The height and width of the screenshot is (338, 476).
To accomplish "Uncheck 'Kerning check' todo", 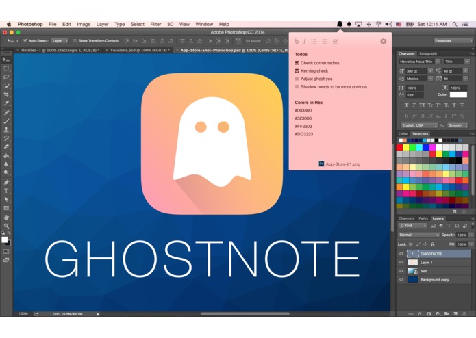I will point(297,71).
